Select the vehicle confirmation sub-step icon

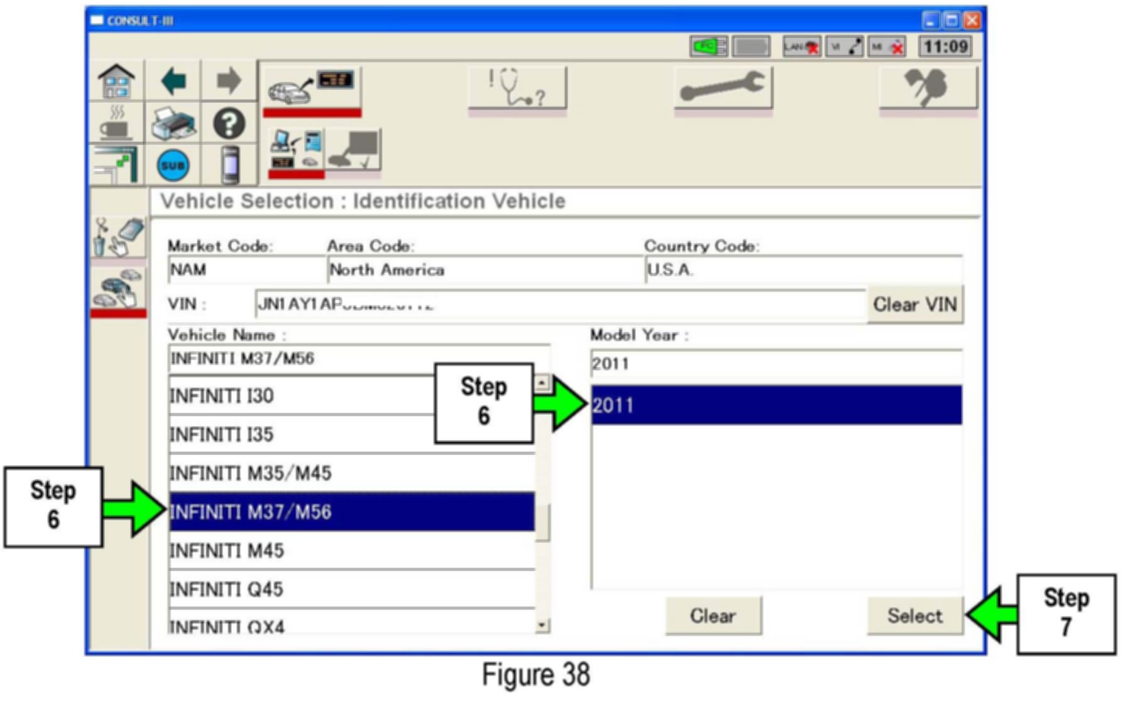click(354, 151)
